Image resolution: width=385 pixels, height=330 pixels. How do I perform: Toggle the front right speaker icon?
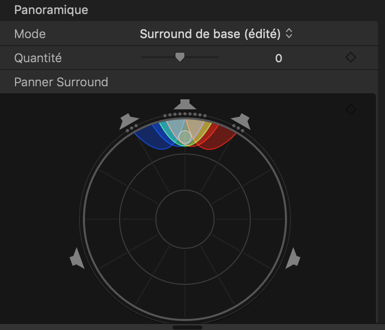click(241, 121)
